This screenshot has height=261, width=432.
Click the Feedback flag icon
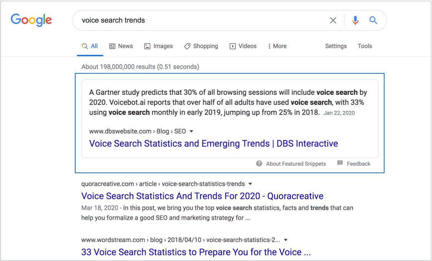(340, 163)
